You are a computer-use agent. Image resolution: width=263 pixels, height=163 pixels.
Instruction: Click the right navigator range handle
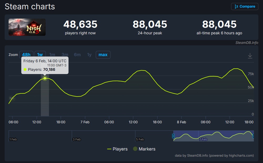click(253, 136)
